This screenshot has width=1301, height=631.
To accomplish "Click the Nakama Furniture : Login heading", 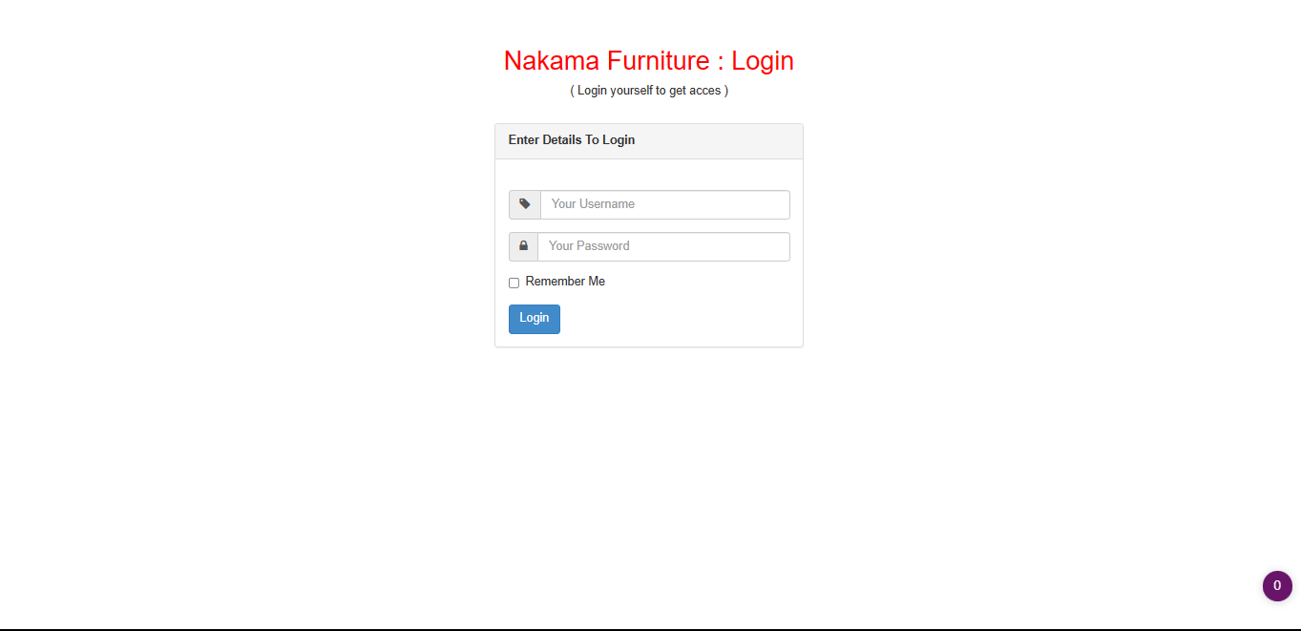I will 648,60.
